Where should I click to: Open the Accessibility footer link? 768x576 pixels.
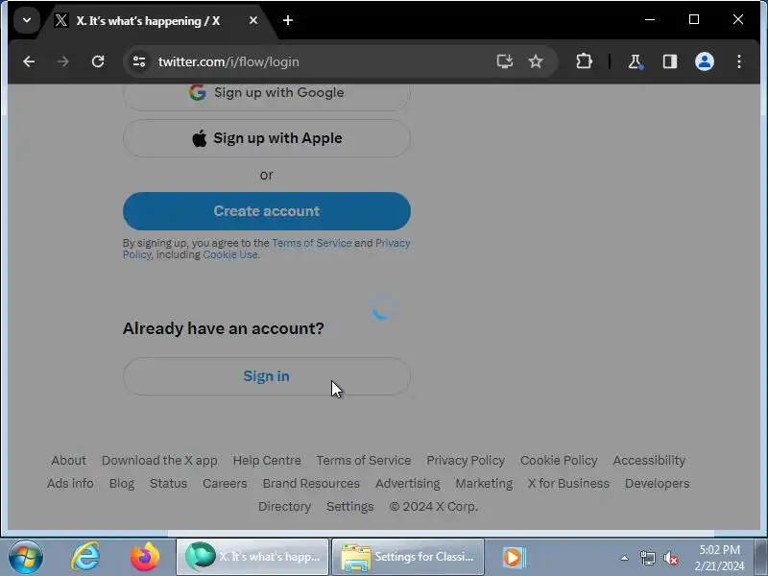click(649, 461)
